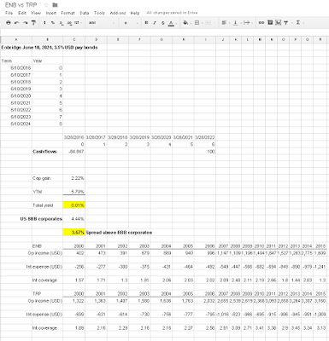Increase decimal places
The width and height of the screenshot is (329, 341).
[x=69, y=23]
